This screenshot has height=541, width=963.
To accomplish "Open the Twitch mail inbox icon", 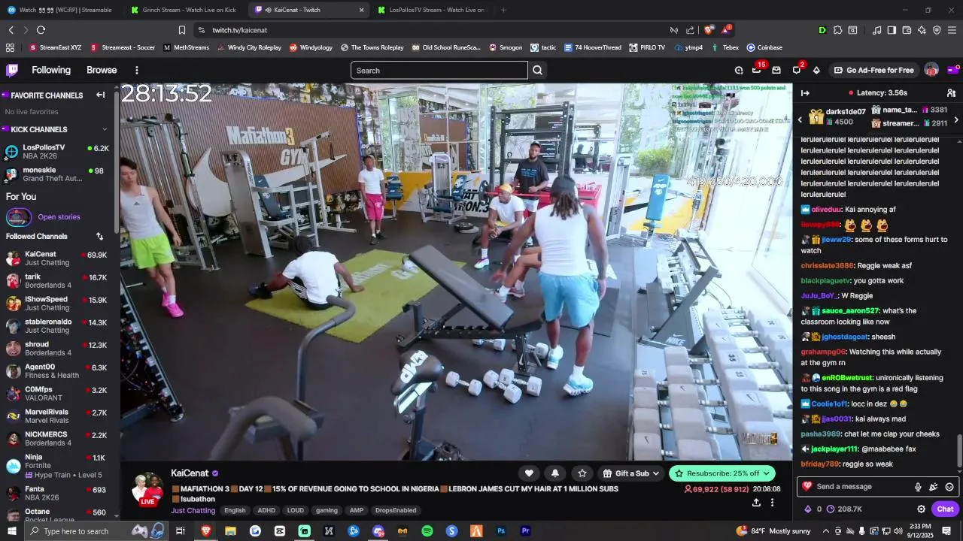I will pos(776,70).
